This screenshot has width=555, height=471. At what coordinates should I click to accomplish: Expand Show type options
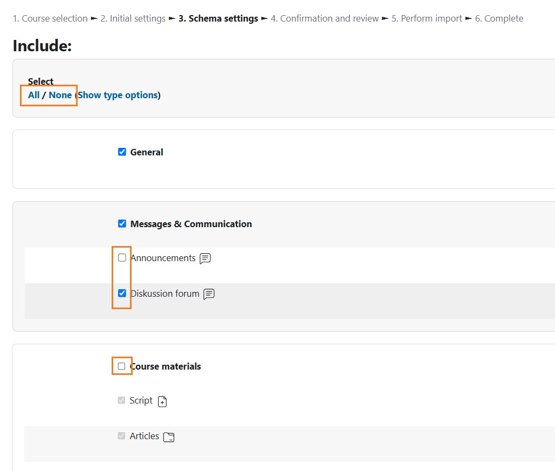pos(118,95)
